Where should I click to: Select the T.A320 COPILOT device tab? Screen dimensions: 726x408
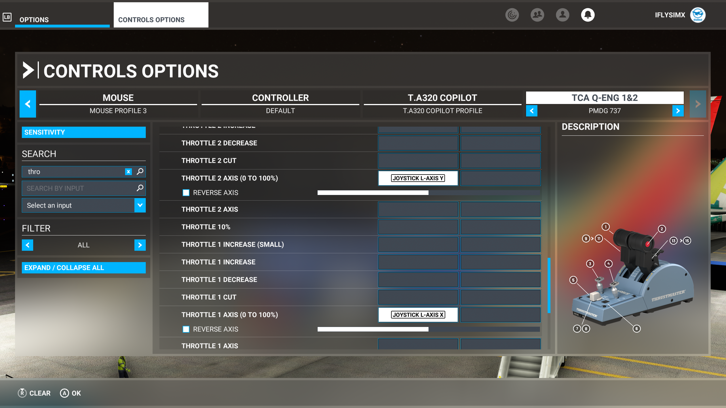coord(442,104)
